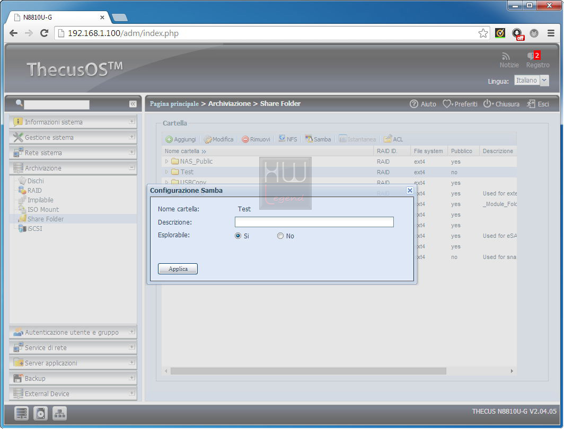Expand the NAS_Public folder row

pos(166,162)
